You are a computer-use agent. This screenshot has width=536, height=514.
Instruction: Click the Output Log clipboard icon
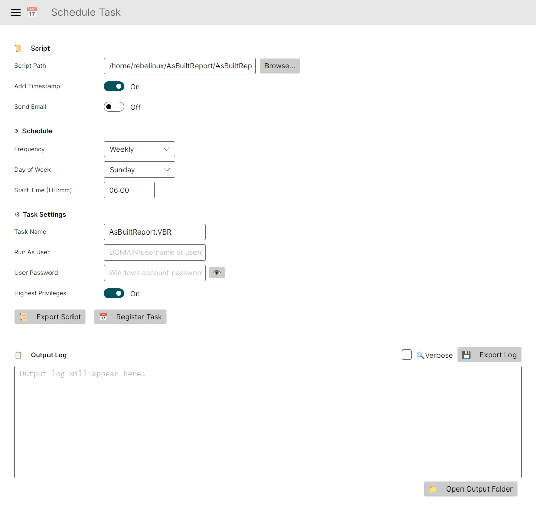tap(19, 355)
